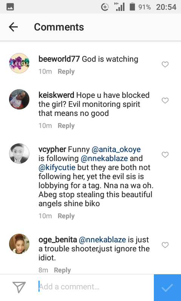
Task: Reply to keiskwerd's comment
Action: (x=66, y=126)
